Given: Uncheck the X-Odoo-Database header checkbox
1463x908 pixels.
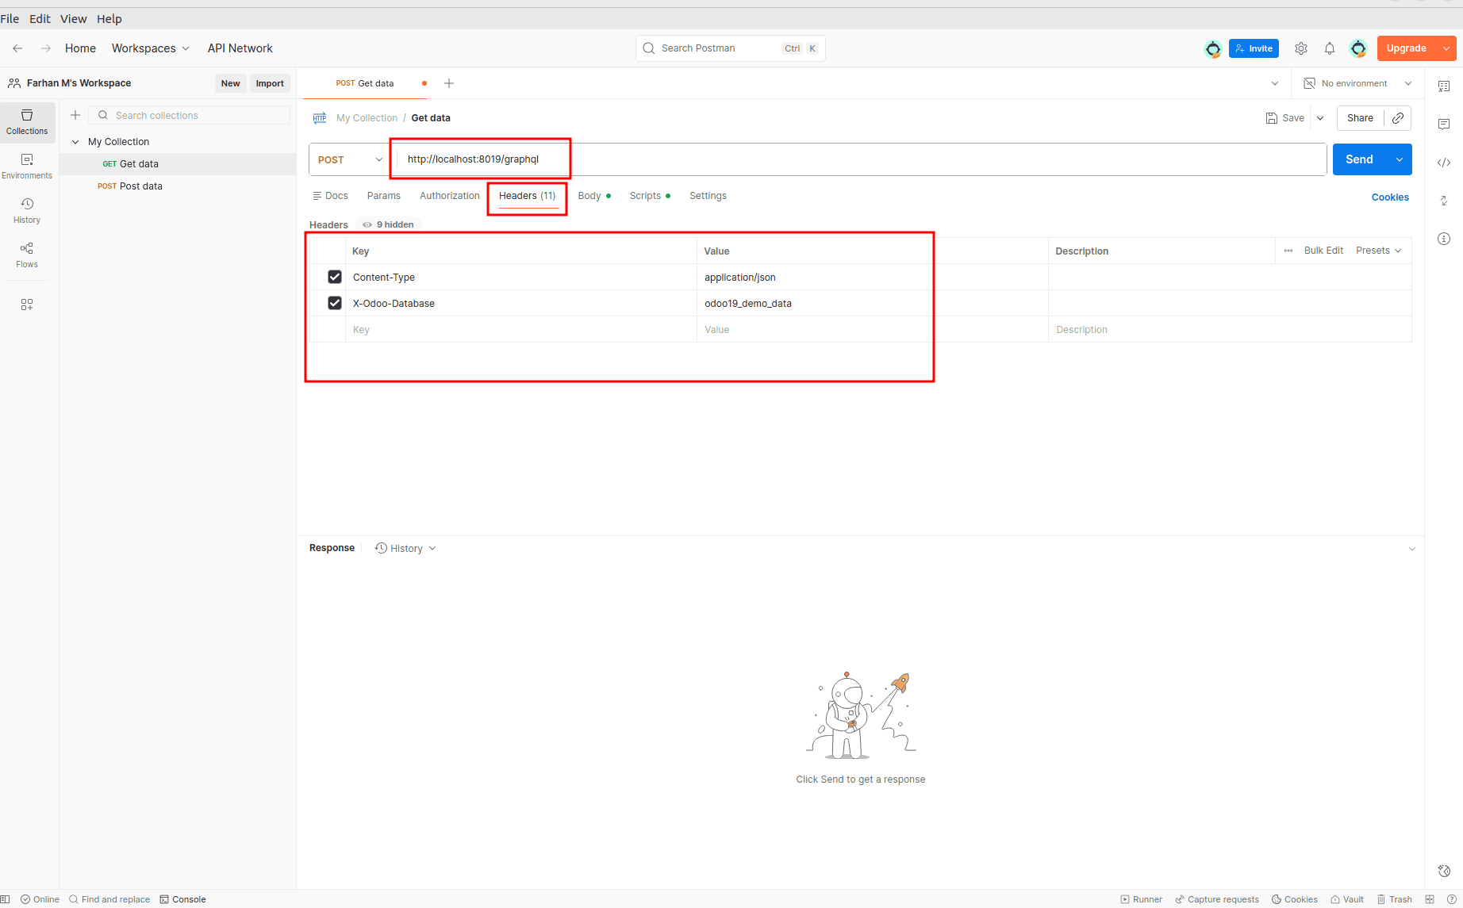Looking at the screenshot, I should point(335,303).
